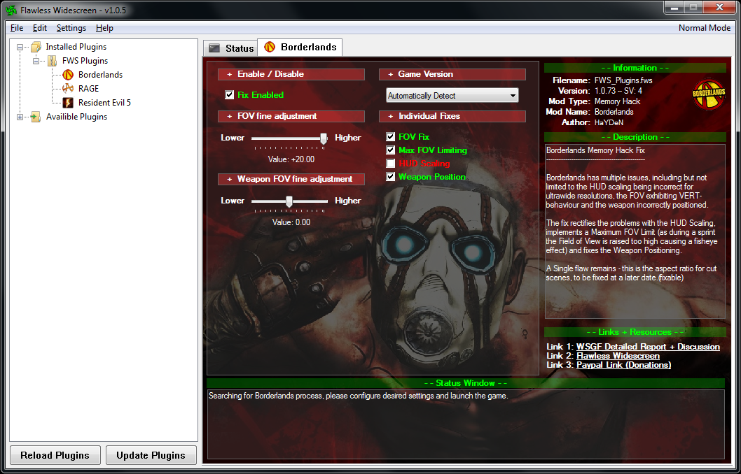Screen dimensions: 741x474
Task: Collapse the Weapon FOV fine adjustment header
Action: tap(291, 179)
